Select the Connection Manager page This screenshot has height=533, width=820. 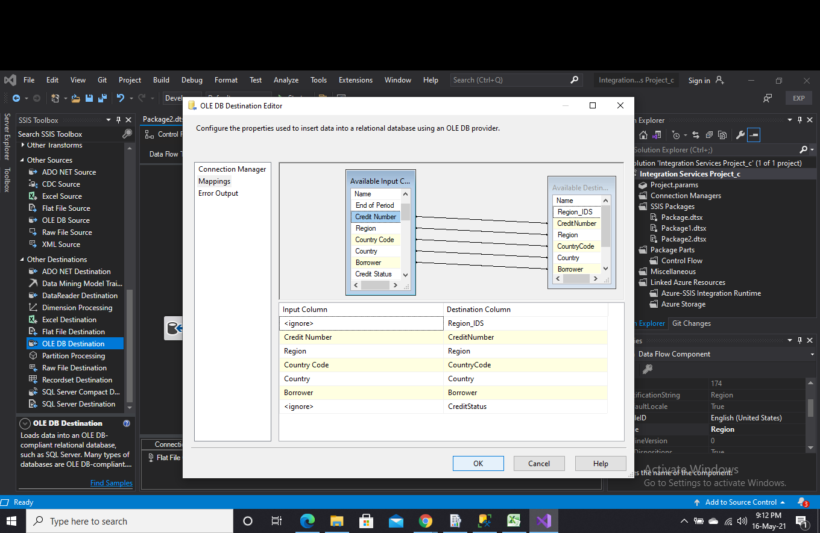pyautogui.click(x=232, y=169)
